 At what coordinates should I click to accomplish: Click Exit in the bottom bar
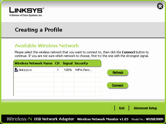[x=122, y=108]
